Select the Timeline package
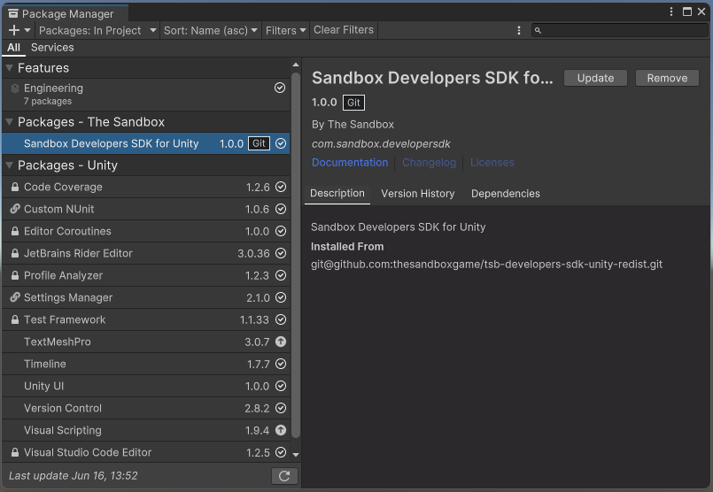Viewport: 713px width, 492px height. (146, 364)
